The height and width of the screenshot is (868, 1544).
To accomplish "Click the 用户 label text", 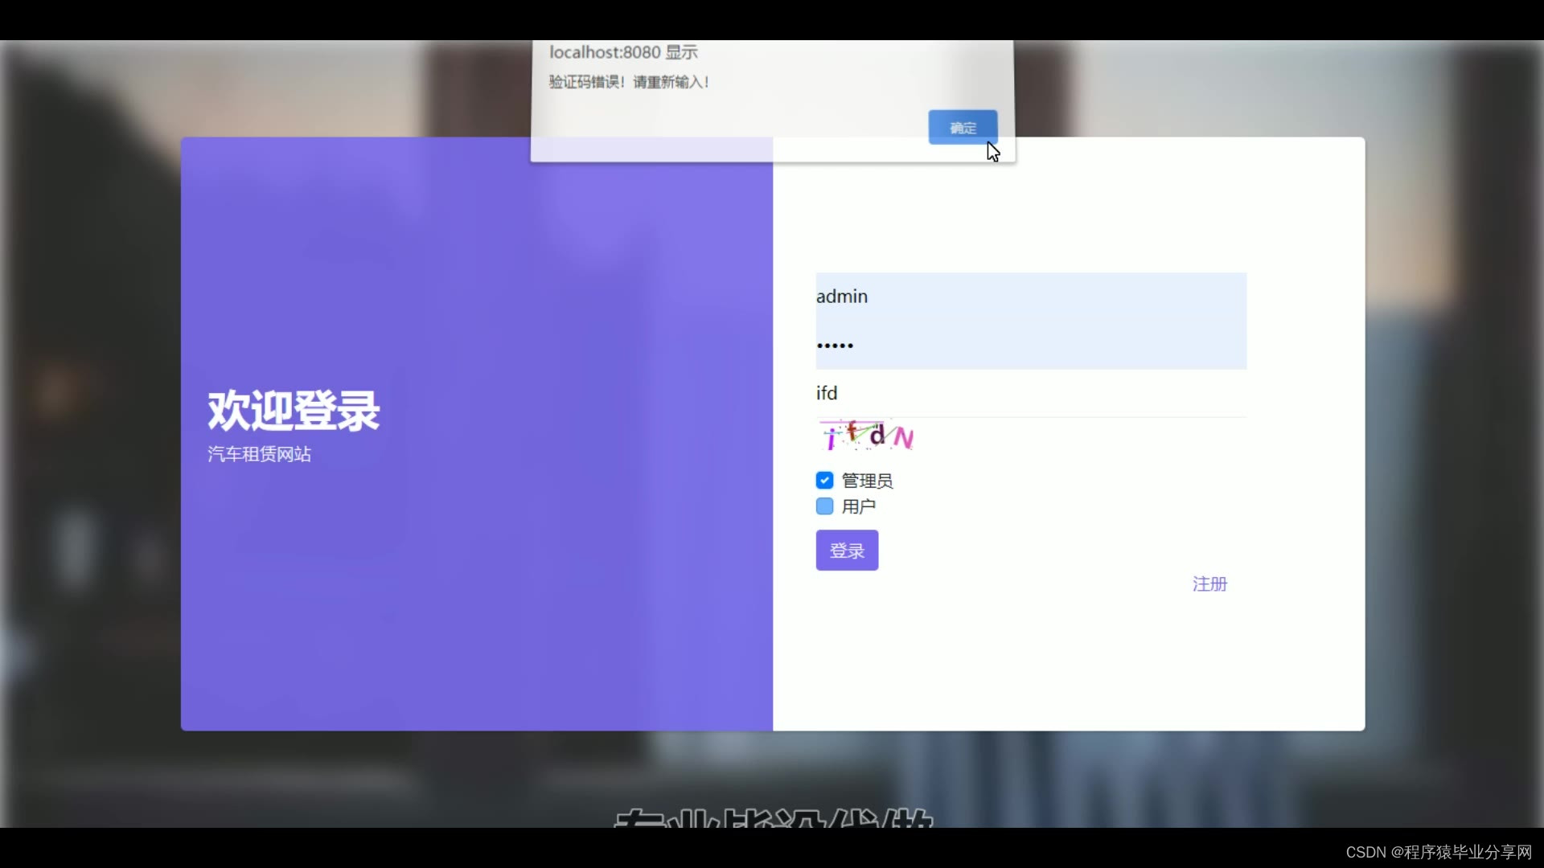I will point(858,506).
